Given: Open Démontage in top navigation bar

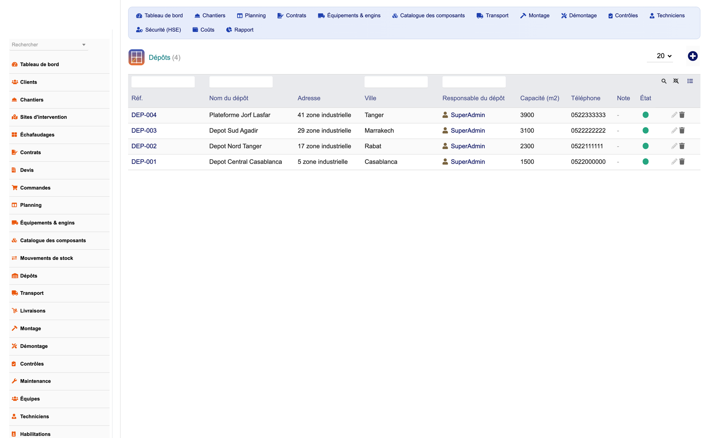Looking at the screenshot, I should pyautogui.click(x=579, y=16).
